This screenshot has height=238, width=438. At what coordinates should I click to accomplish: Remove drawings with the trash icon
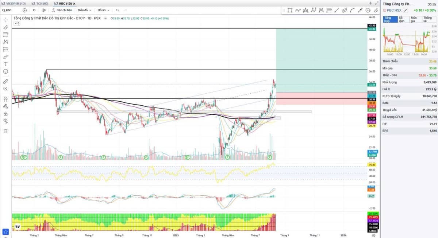coord(5,131)
